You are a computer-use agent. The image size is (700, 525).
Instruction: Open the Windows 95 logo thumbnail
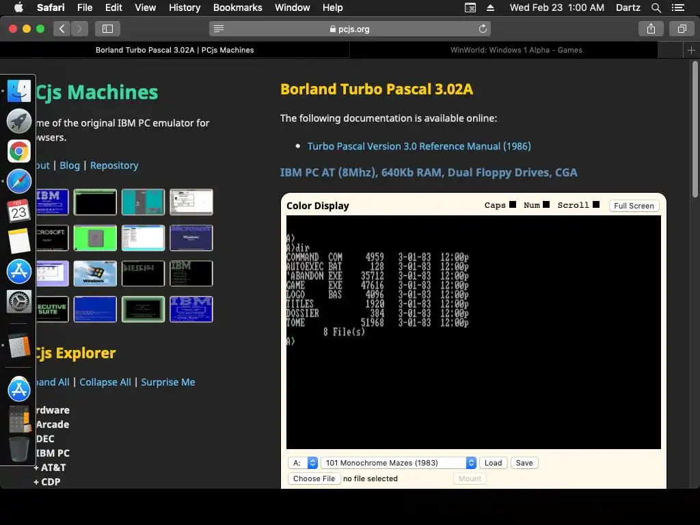pyautogui.click(x=95, y=273)
